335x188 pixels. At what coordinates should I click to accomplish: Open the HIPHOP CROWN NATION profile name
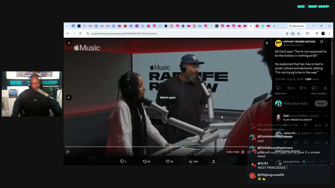[299, 42]
